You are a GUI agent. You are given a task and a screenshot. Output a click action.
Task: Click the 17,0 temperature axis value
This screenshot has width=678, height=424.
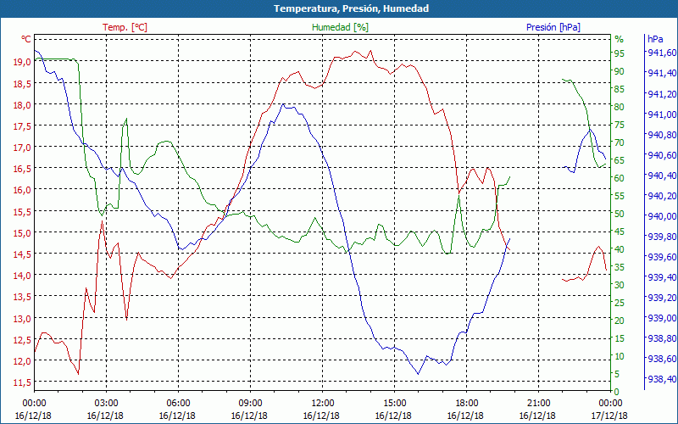(x=23, y=148)
